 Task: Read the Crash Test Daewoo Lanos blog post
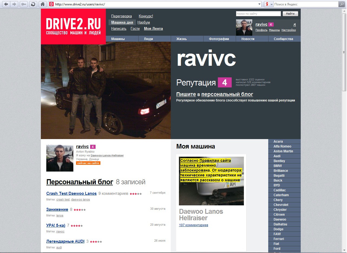coord(71,193)
